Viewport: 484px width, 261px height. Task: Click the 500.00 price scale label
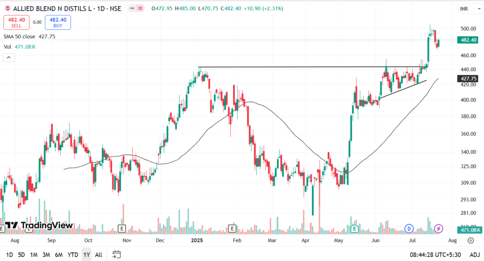click(468, 29)
